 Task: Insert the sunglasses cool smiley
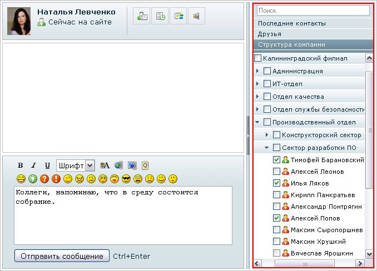coord(126,179)
